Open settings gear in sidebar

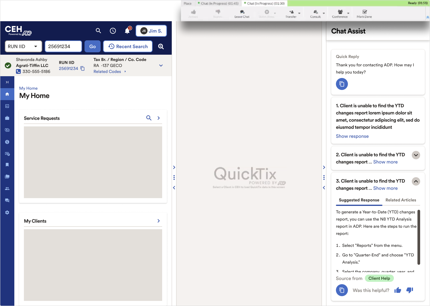(x=7, y=212)
